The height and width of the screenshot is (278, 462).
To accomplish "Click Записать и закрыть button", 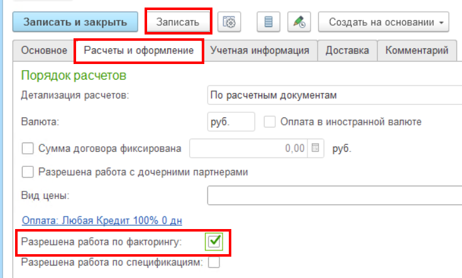I will coord(75,22).
